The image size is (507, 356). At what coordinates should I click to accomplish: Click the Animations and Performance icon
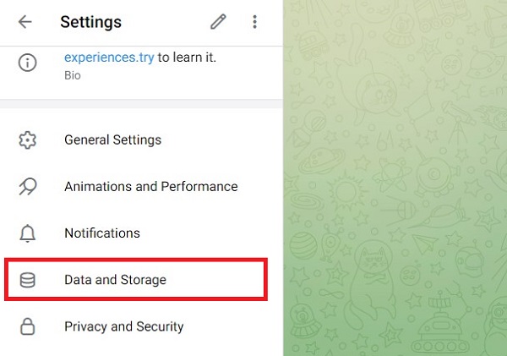[x=28, y=187]
